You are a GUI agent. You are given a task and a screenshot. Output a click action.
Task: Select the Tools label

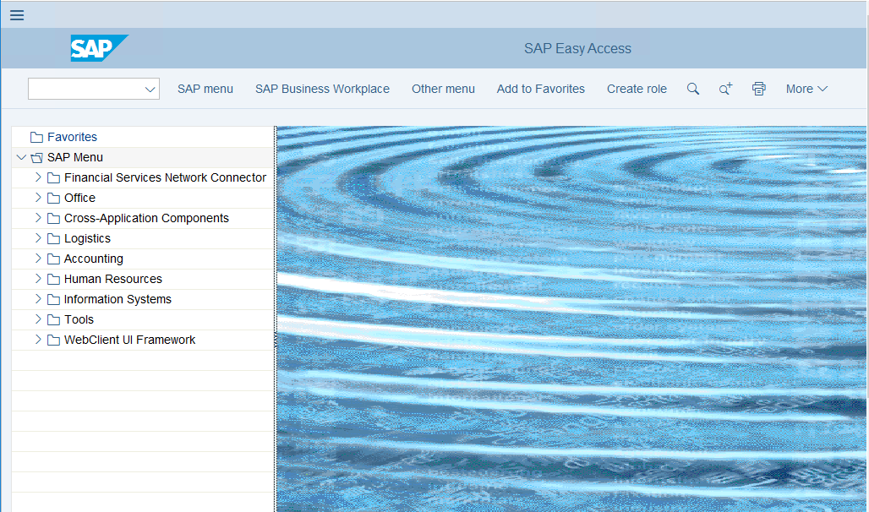pos(79,319)
